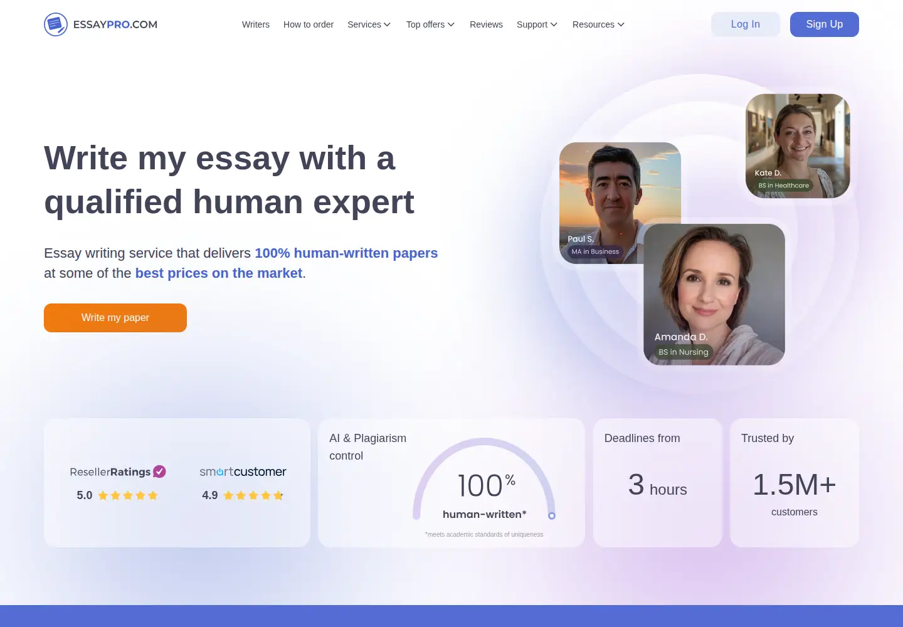The width and height of the screenshot is (903, 627).
Task: Click the "BS in Nursing" tag
Action: pyautogui.click(x=684, y=352)
